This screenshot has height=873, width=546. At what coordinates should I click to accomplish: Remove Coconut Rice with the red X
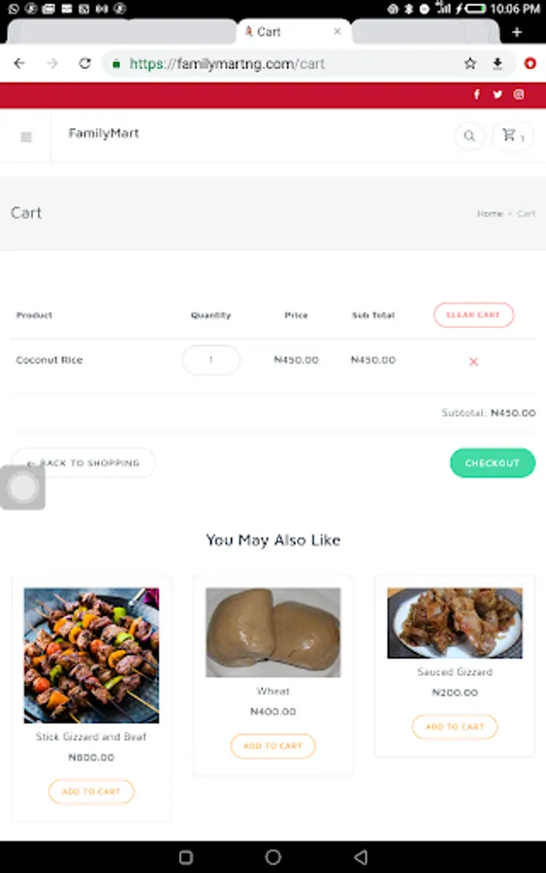click(473, 362)
